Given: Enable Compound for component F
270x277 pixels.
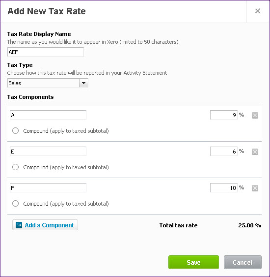Looking at the screenshot, I should [16, 204].
